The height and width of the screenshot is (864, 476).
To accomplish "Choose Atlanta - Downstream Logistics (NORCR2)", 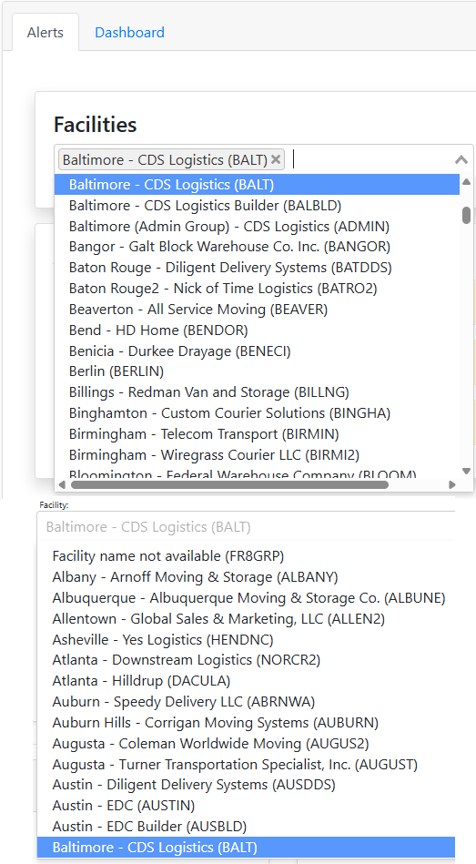I will pyautogui.click(x=246, y=659).
